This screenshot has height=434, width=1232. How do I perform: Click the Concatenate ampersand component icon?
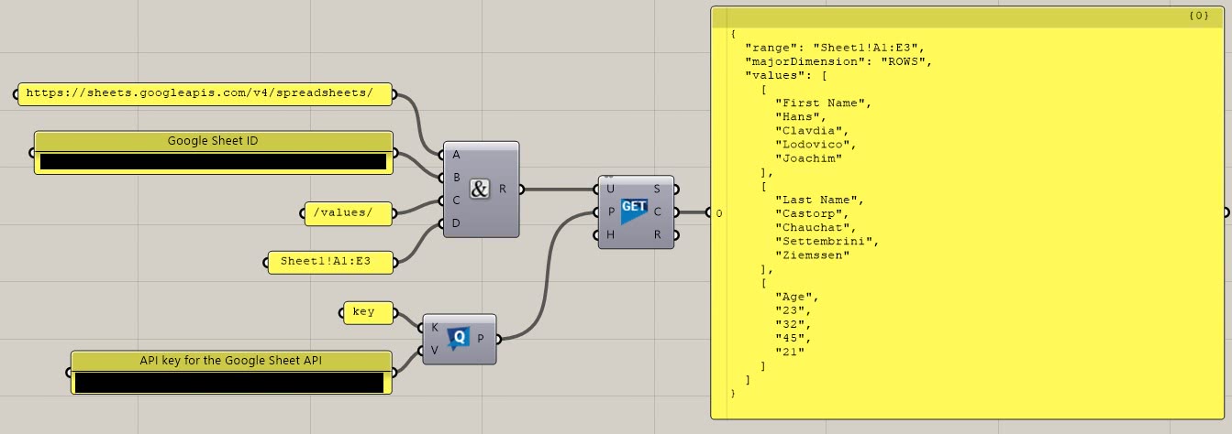click(x=481, y=190)
